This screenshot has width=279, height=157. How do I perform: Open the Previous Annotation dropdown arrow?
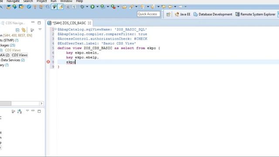point(158,7)
